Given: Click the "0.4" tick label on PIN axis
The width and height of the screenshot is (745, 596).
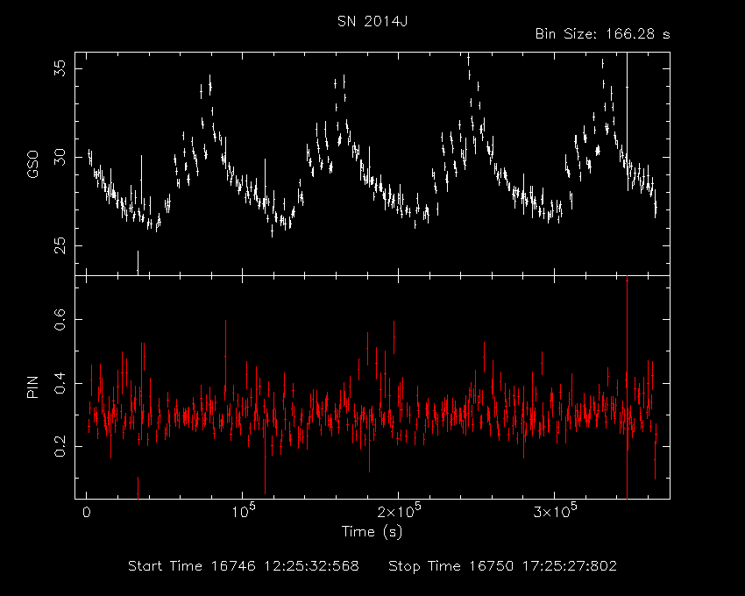Looking at the screenshot, I should coord(60,383).
